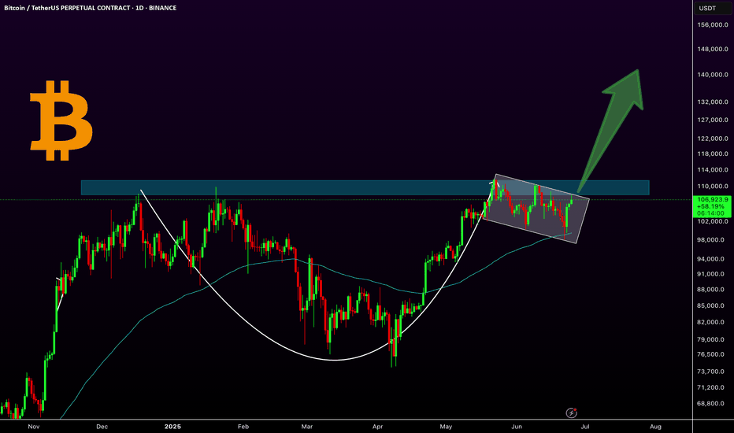
Task: Click the 114,000.0 price axis label
Action: pos(713,170)
